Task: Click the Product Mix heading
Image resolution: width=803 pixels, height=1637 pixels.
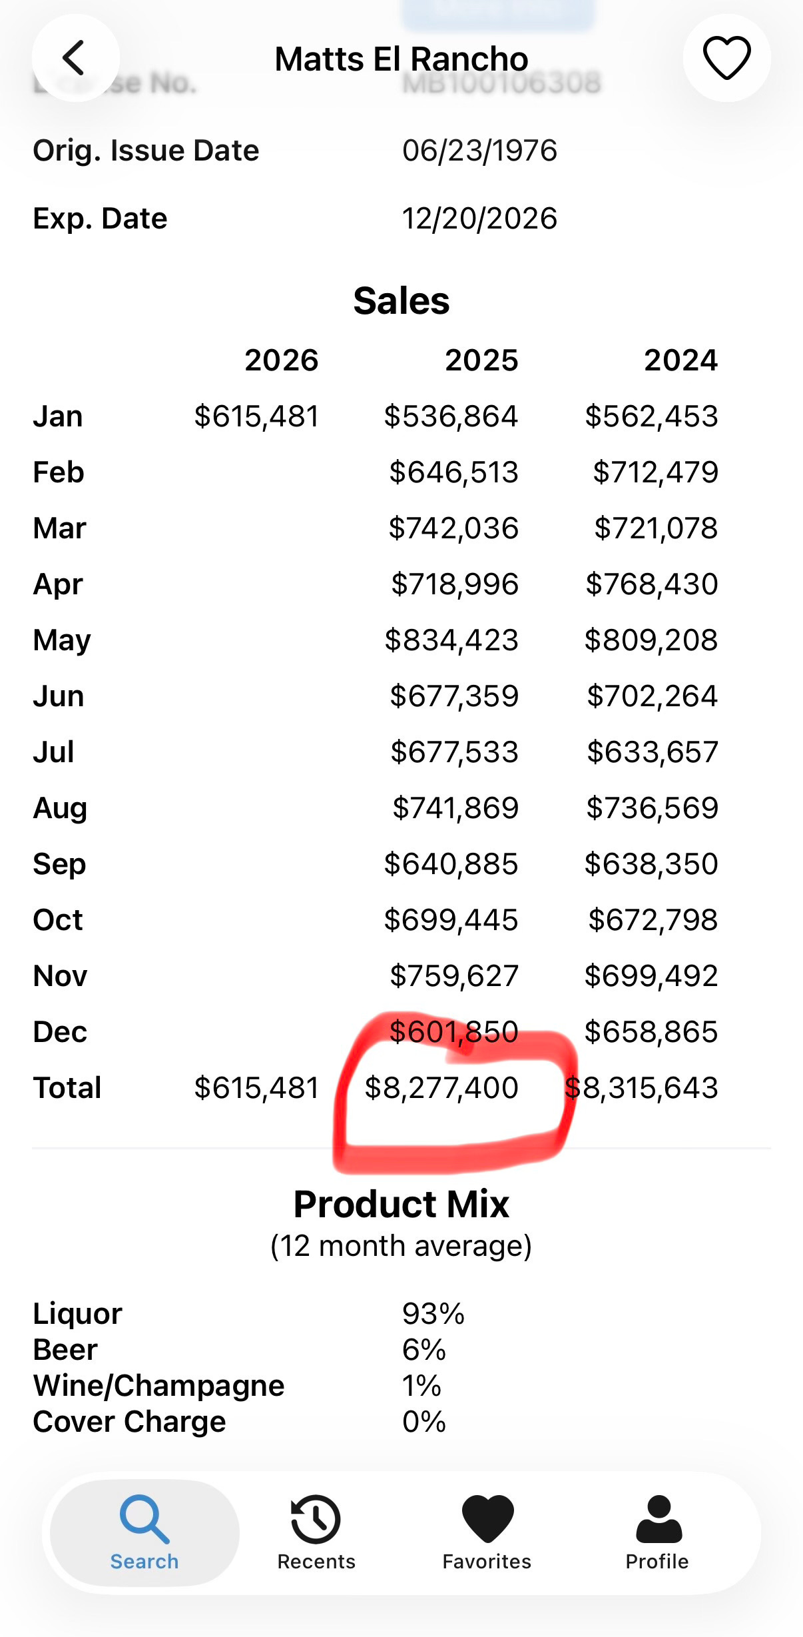Action: pyautogui.click(x=401, y=1204)
